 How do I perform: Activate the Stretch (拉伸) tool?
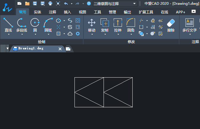118,25
